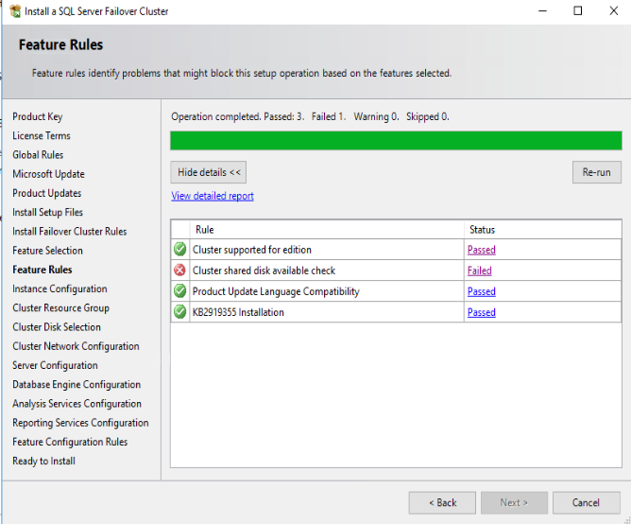The height and width of the screenshot is (524, 631).
Task: Select Feature Selection step in sidebar
Action: click(47, 251)
